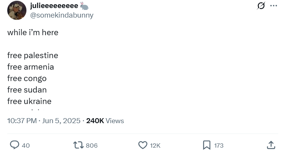Click the 10:37 PM timestamp link

coord(44,121)
